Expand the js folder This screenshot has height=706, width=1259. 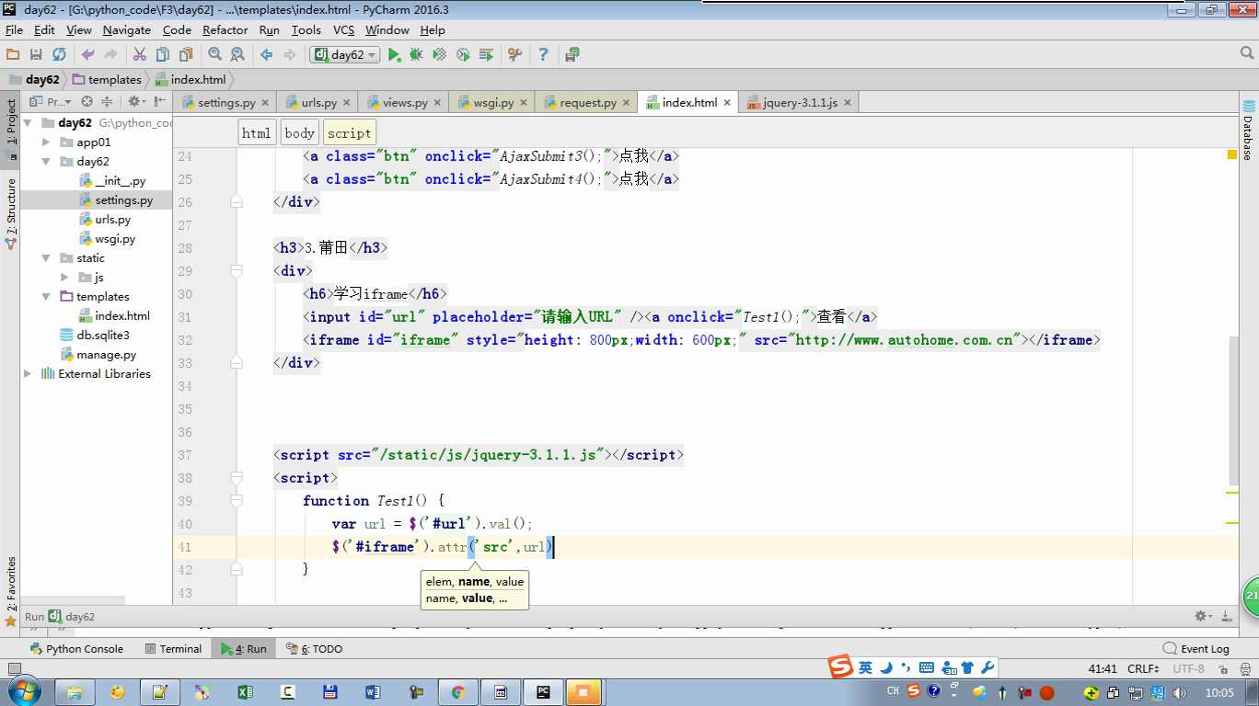coord(64,278)
